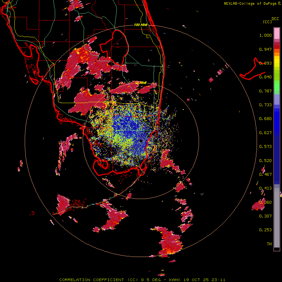This screenshot has width=282, height=282.
Task: Click the 0.573 scale value
Action: click(265, 147)
